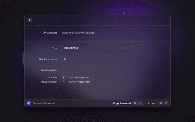Click the K shortcut key icon
Image resolution: width=195 pixels, height=122 pixels.
point(166,103)
